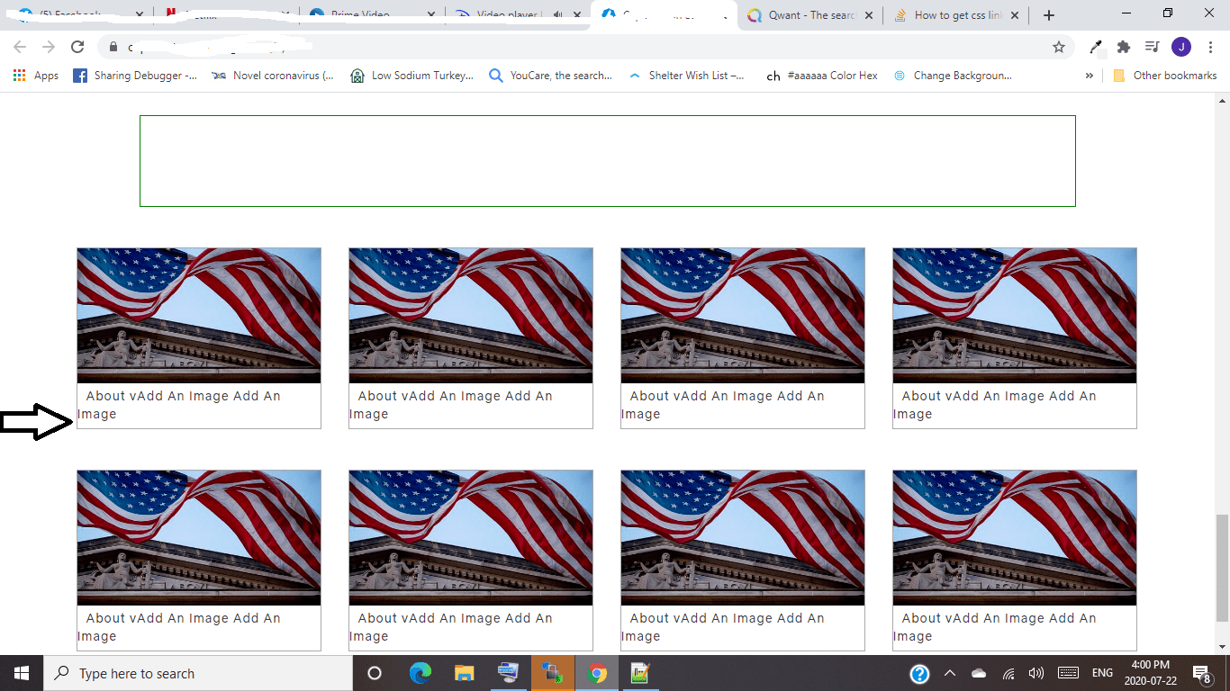Switch to the Netflix tab

point(225,15)
